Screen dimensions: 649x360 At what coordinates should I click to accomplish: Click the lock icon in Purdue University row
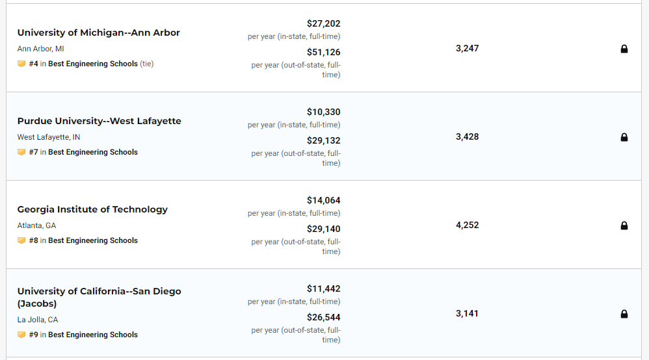pyautogui.click(x=624, y=137)
